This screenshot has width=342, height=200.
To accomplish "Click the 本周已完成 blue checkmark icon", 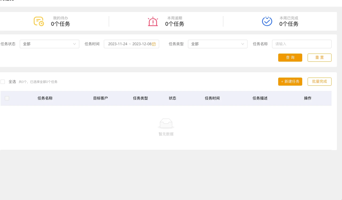I will pos(267,21).
